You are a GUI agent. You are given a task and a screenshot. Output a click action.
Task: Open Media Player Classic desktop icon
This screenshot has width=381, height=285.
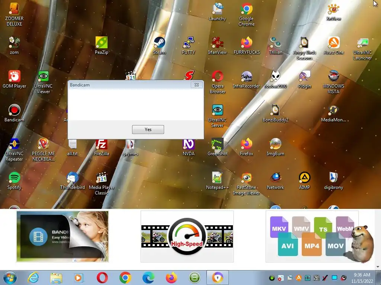point(102,183)
